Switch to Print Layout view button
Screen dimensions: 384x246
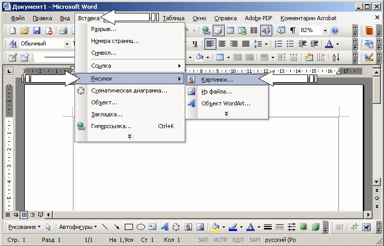point(24,214)
